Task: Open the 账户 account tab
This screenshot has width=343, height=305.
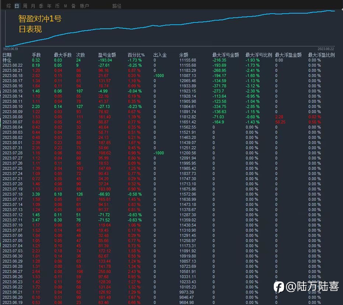Action: coord(84,6)
